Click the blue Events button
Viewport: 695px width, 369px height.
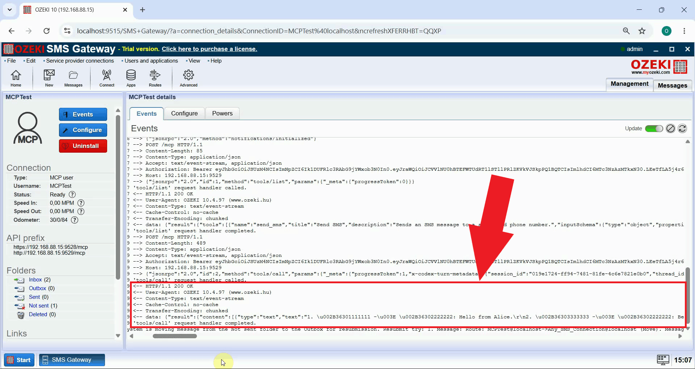83,114
